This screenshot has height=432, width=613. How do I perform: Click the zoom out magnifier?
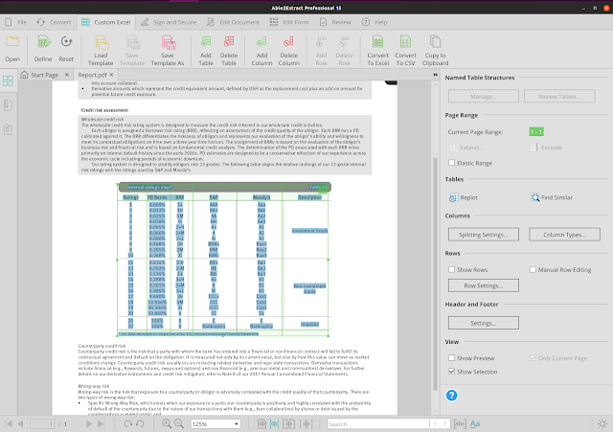tap(179, 423)
